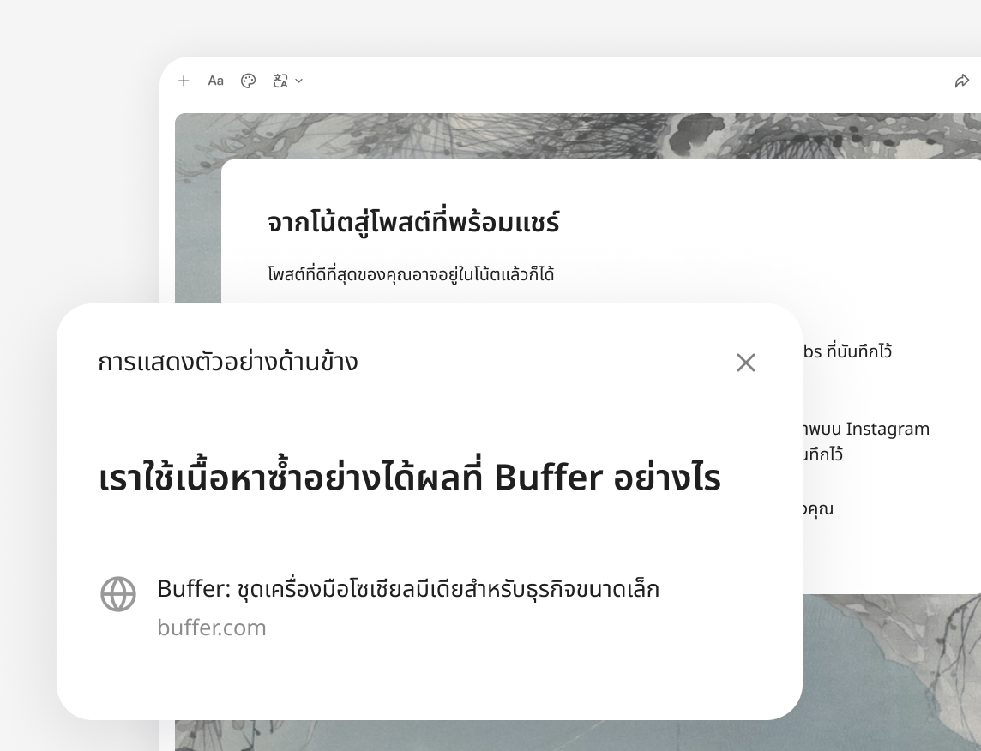This screenshot has height=751, width=981.
Task: Open the Buffer link title
Action: pyautogui.click(x=408, y=589)
